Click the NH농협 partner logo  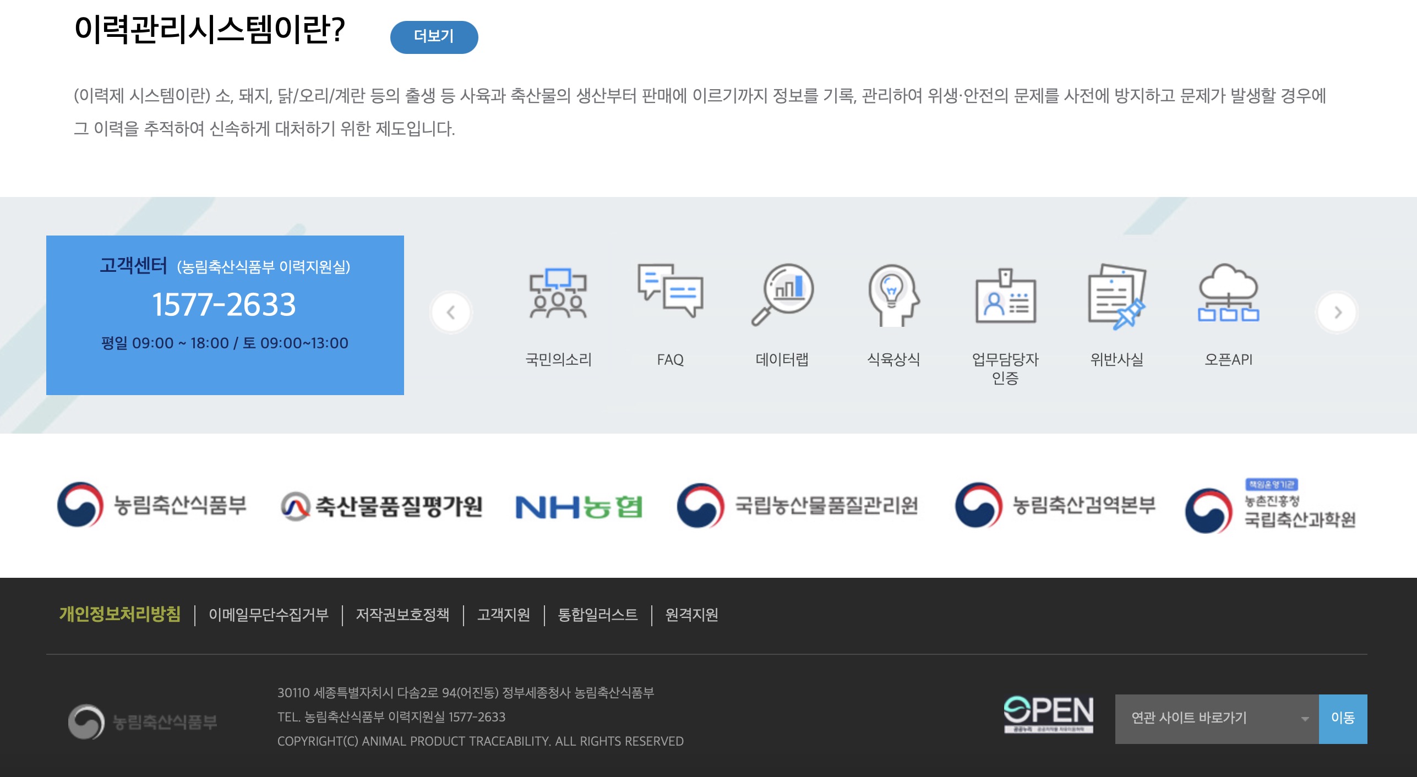tap(579, 506)
